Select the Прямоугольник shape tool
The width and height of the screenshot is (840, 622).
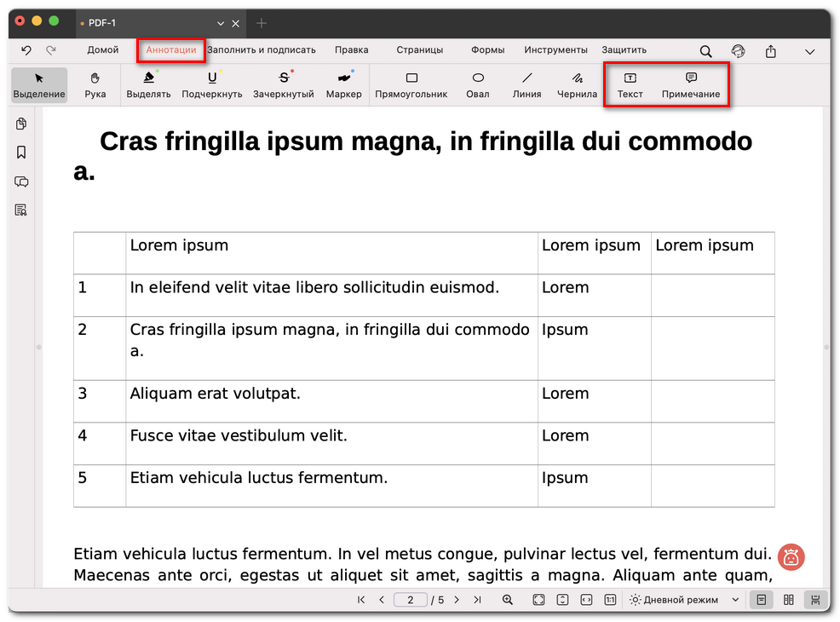pos(411,84)
